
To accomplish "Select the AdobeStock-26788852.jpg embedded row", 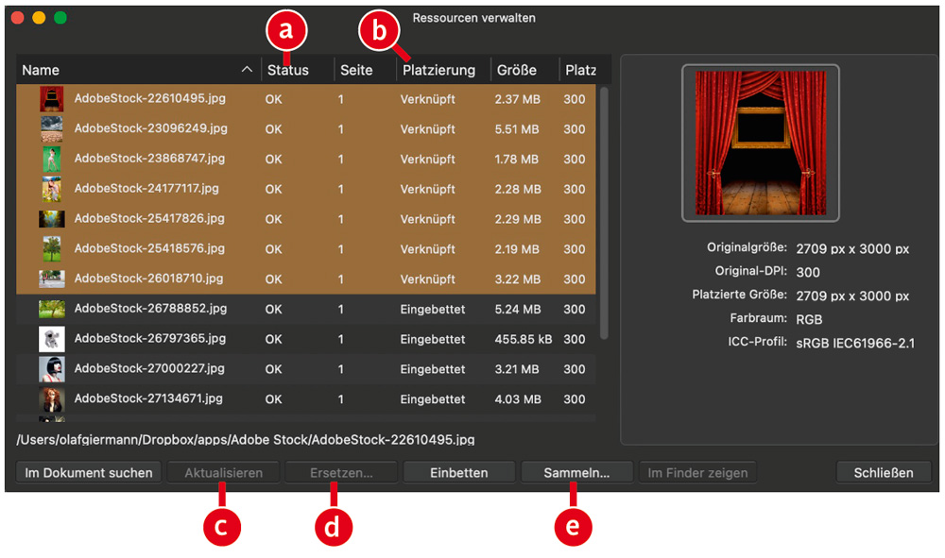I will point(305,309).
